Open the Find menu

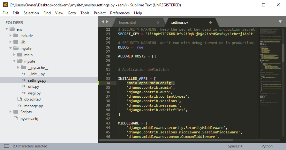coord(47,13)
